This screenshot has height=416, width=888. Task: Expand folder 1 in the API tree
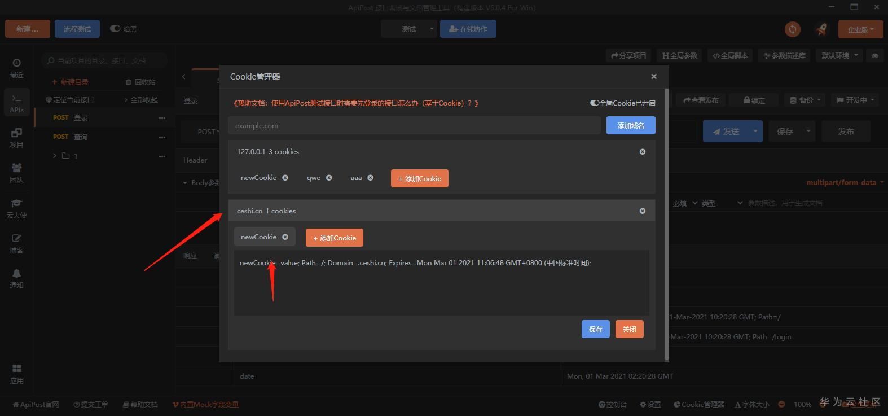click(x=55, y=156)
